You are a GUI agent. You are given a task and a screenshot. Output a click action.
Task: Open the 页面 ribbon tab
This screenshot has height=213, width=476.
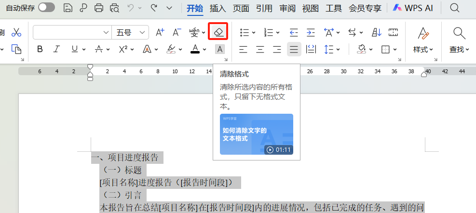point(241,8)
